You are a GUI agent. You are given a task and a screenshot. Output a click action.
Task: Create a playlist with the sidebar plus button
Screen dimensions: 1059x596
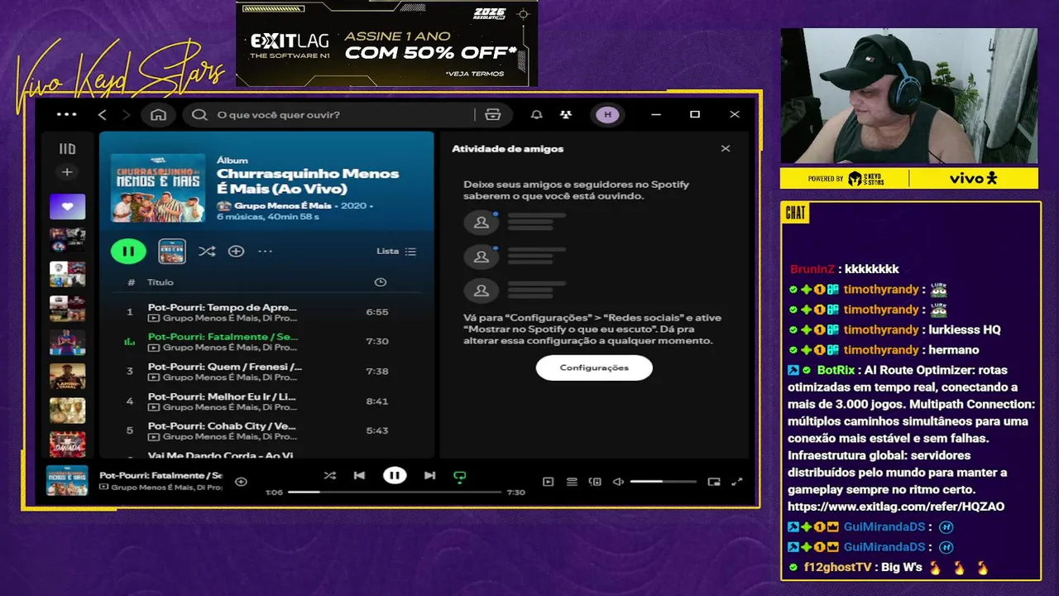click(x=67, y=172)
